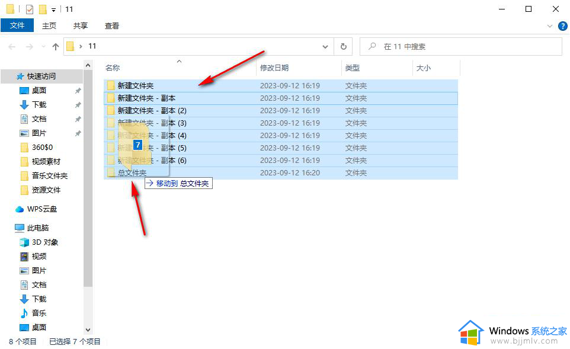This screenshot has height=349, width=570.
Task: Click the Properties quick access toolbar icon
Action: click(30, 9)
